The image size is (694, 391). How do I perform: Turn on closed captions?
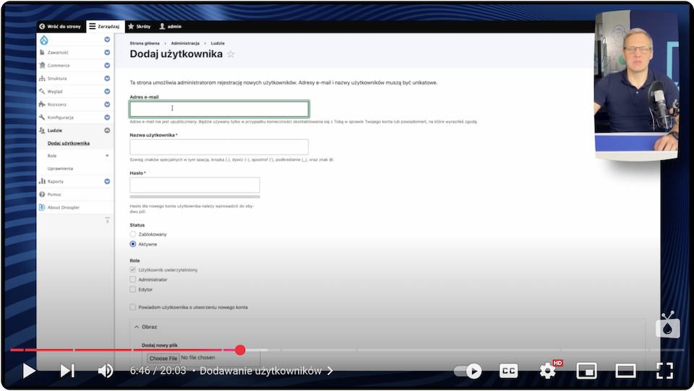pos(508,371)
